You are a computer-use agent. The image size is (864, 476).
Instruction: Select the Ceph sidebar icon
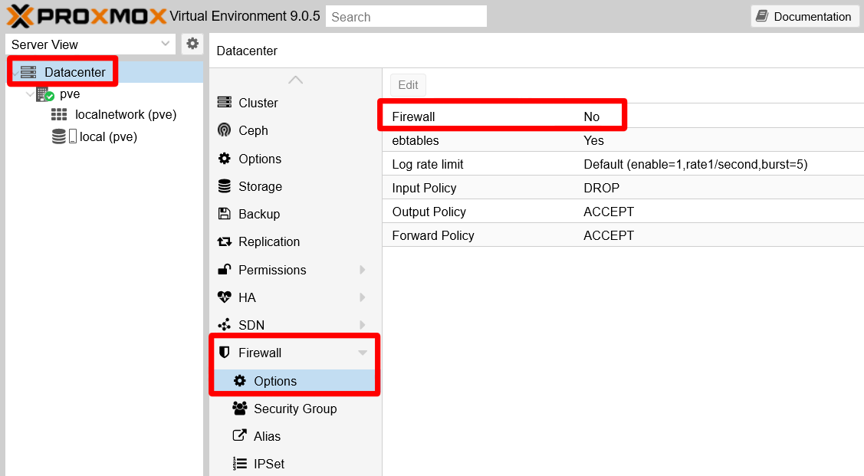tap(225, 130)
